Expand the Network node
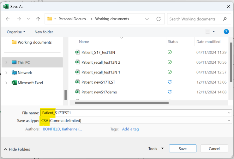 [6, 73]
